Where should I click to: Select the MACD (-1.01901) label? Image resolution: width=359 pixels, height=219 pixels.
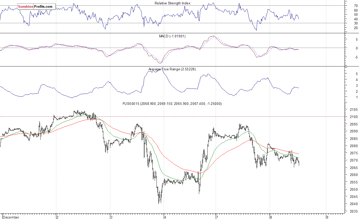point(172,36)
